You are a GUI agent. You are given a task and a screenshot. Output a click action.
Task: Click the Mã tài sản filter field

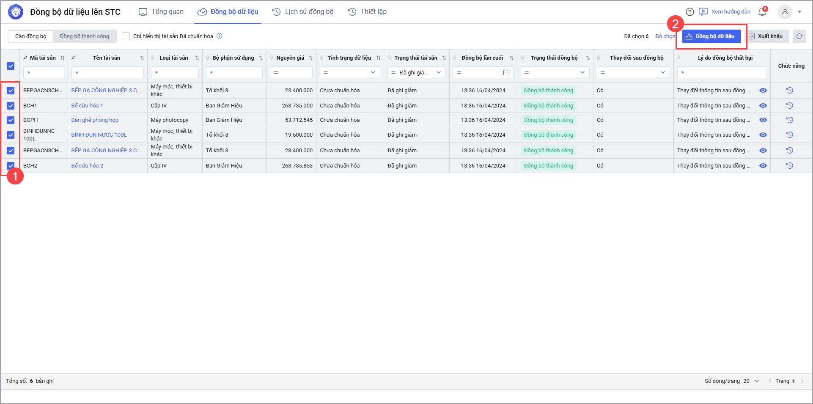(x=44, y=72)
